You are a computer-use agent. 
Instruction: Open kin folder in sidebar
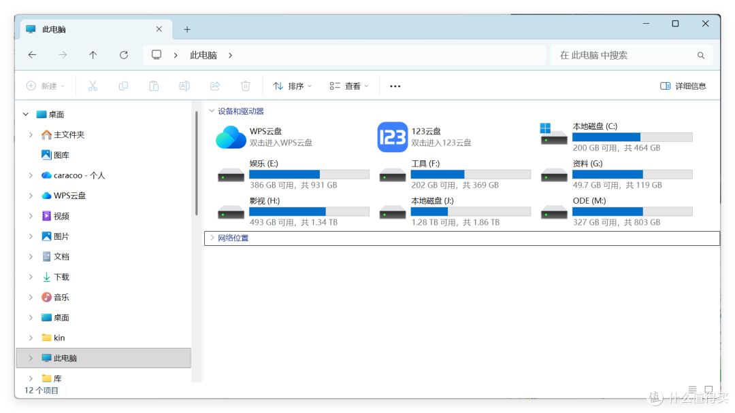coord(53,338)
